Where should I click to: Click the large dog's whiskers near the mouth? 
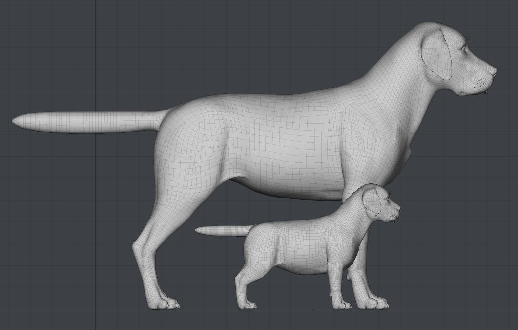481,85
